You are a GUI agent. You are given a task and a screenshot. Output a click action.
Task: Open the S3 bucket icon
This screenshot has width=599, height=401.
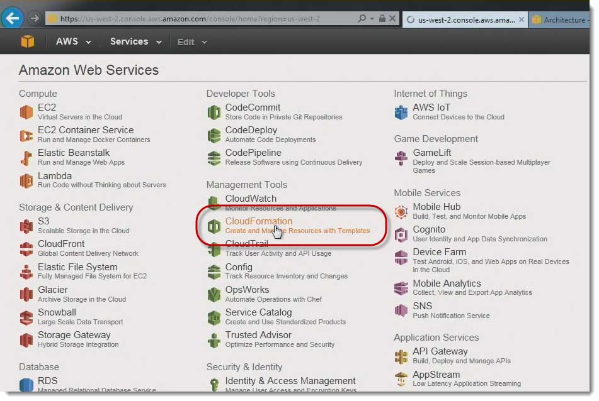click(x=26, y=226)
